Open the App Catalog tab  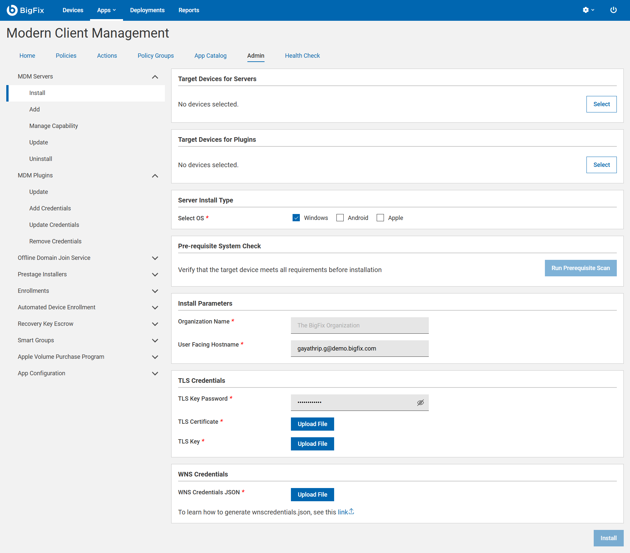pos(210,56)
